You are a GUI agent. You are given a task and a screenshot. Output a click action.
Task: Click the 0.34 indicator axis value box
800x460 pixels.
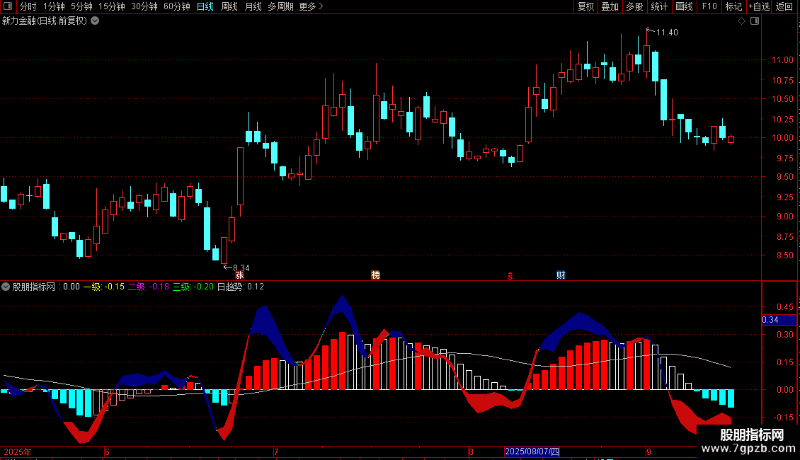click(779, 320)
